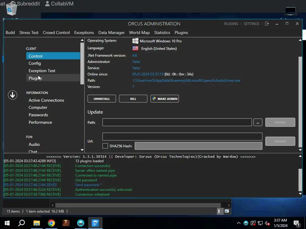Click the muted volume icon in tray
This screenshot has height=229, width=306.
click(267, 223)
